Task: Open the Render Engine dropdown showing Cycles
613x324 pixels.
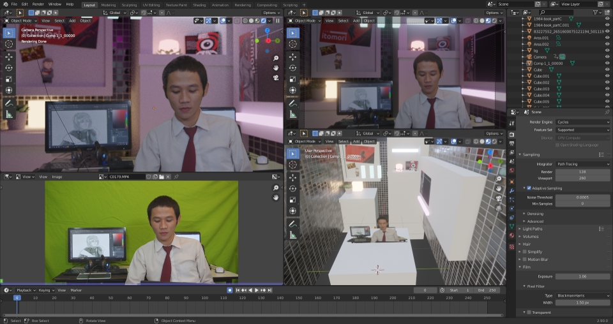Action: point(582,122)
